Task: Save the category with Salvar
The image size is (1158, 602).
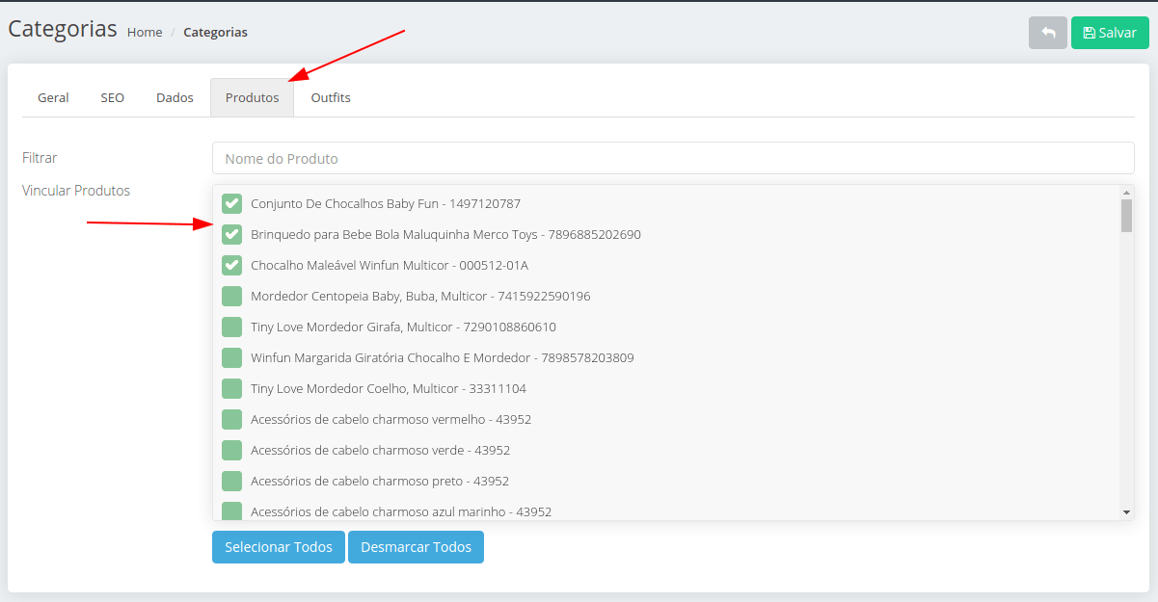Action: tap(1110, 33)
